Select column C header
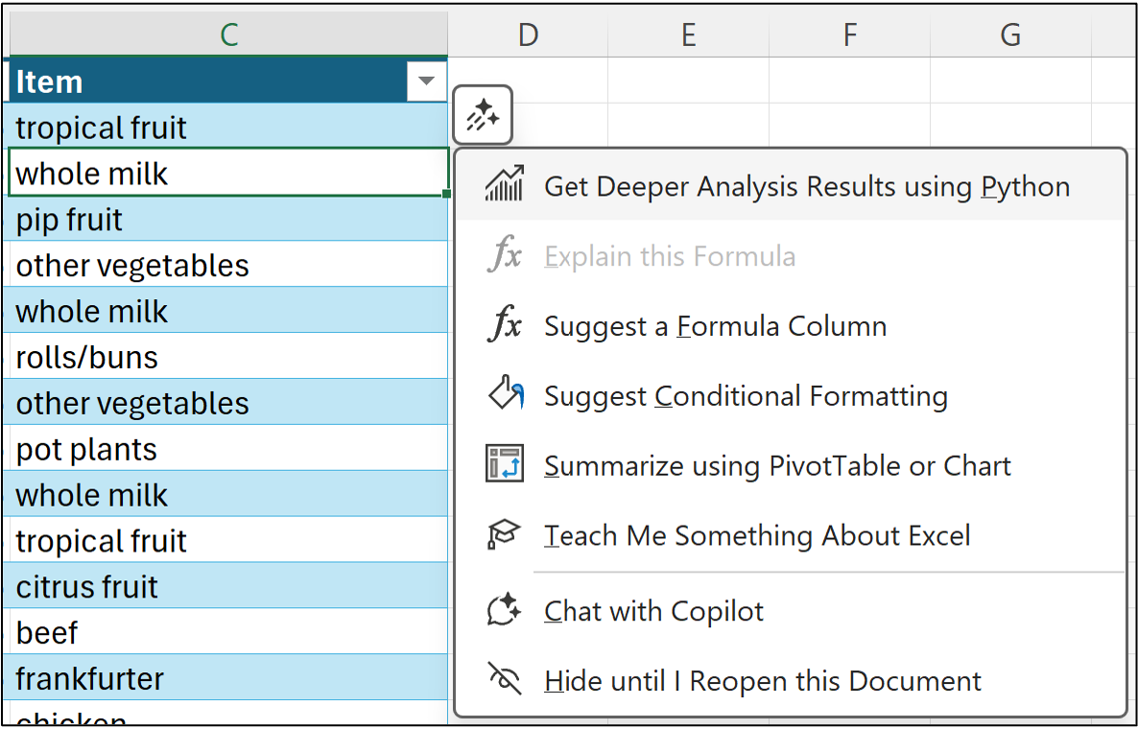Viewport: 1138px width, 729px height. [x=228, y=35]
